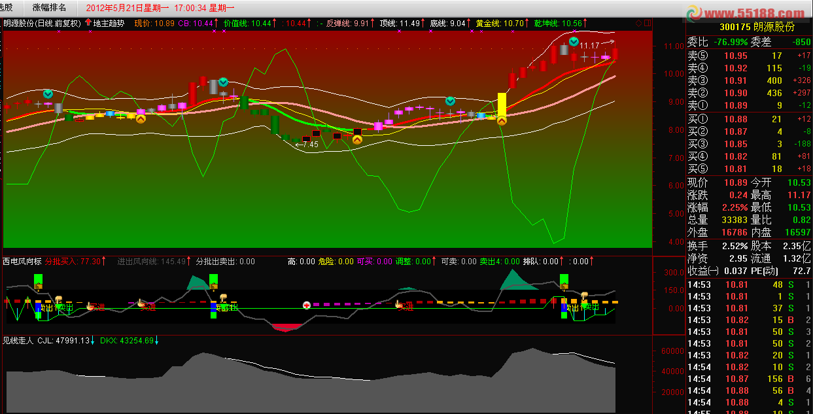Viewport: 813px width, 414px height.
Task: Click 价值线: 10.44 in chart header
Action: [247, 22]
